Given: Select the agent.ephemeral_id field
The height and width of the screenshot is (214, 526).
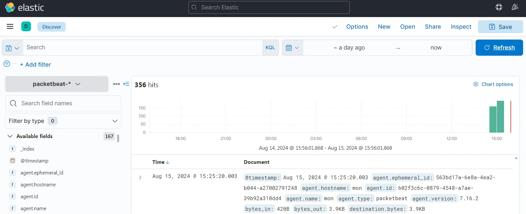Looking at the screenshot, I should [x=42, y=172].
